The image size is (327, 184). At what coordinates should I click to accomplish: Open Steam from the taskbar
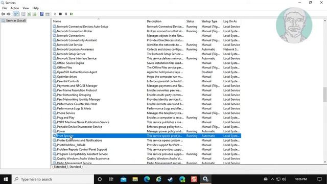170,179
